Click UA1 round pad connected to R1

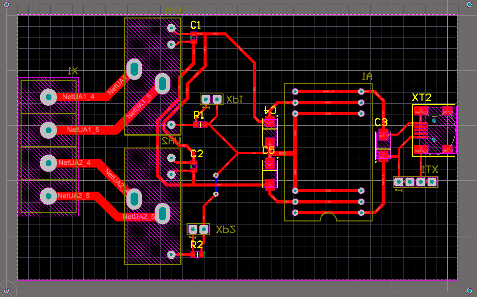(172, 124)
